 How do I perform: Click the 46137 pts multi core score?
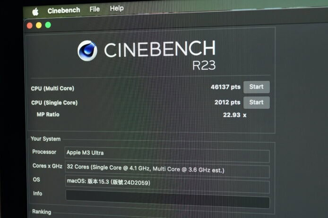tap(225, 87)
